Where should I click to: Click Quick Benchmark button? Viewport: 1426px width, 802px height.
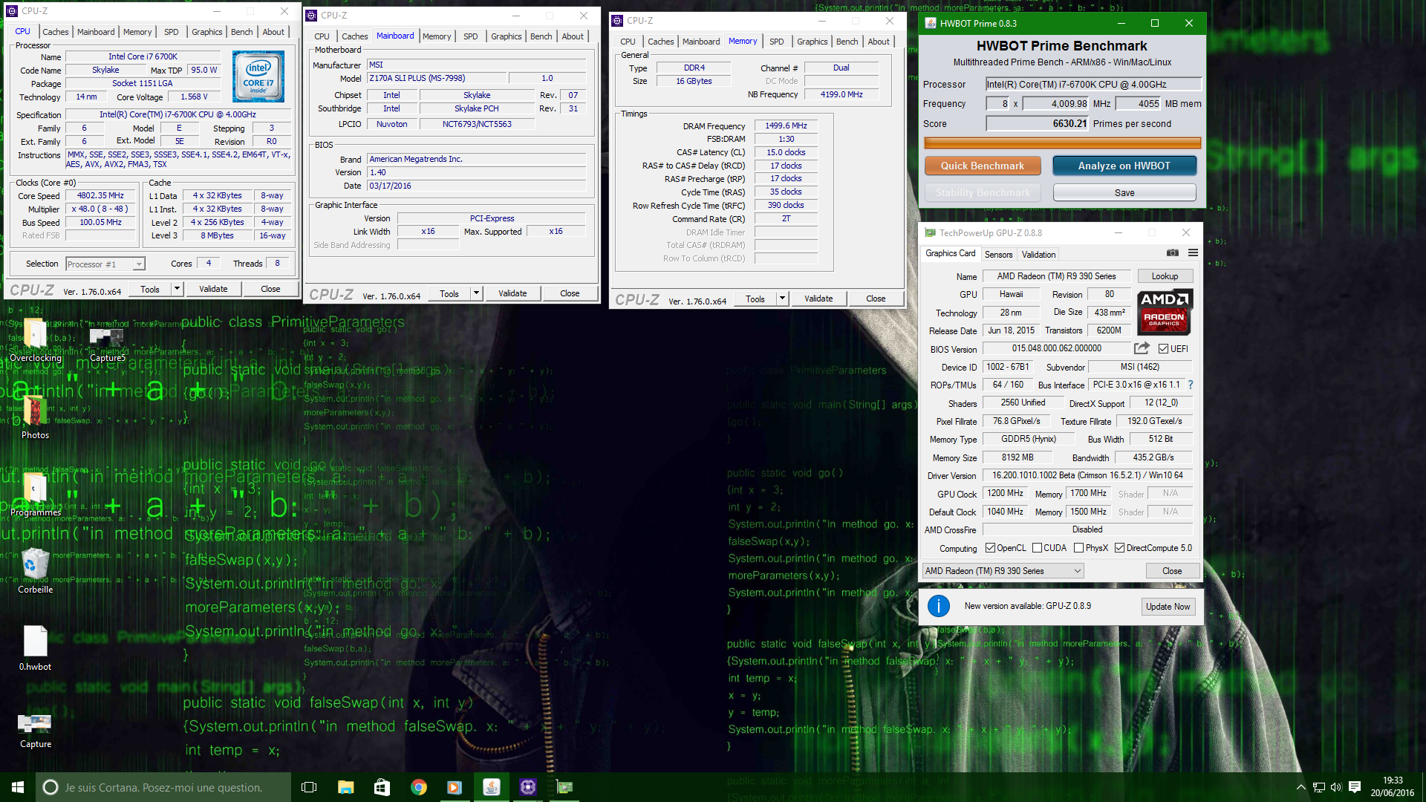[983, 166]
